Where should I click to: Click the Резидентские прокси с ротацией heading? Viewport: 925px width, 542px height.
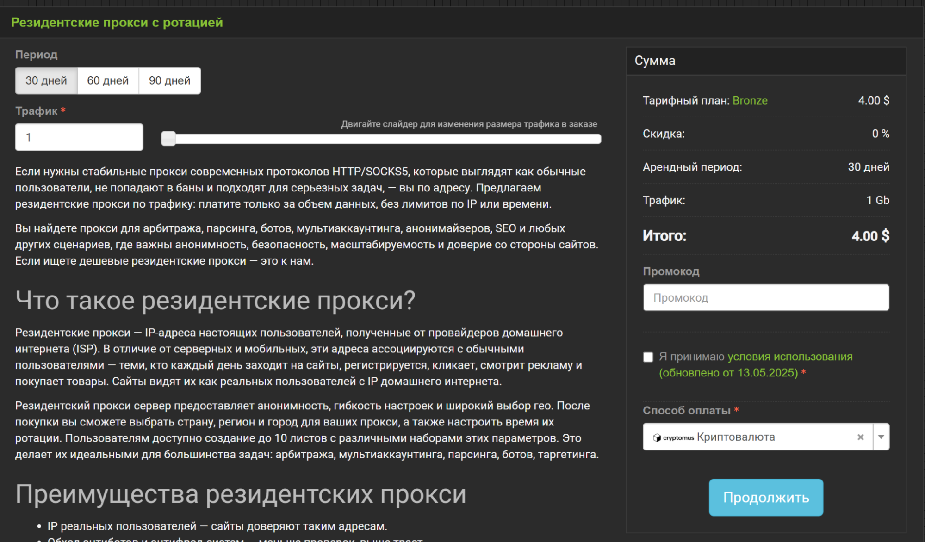(x=117, y=22)
